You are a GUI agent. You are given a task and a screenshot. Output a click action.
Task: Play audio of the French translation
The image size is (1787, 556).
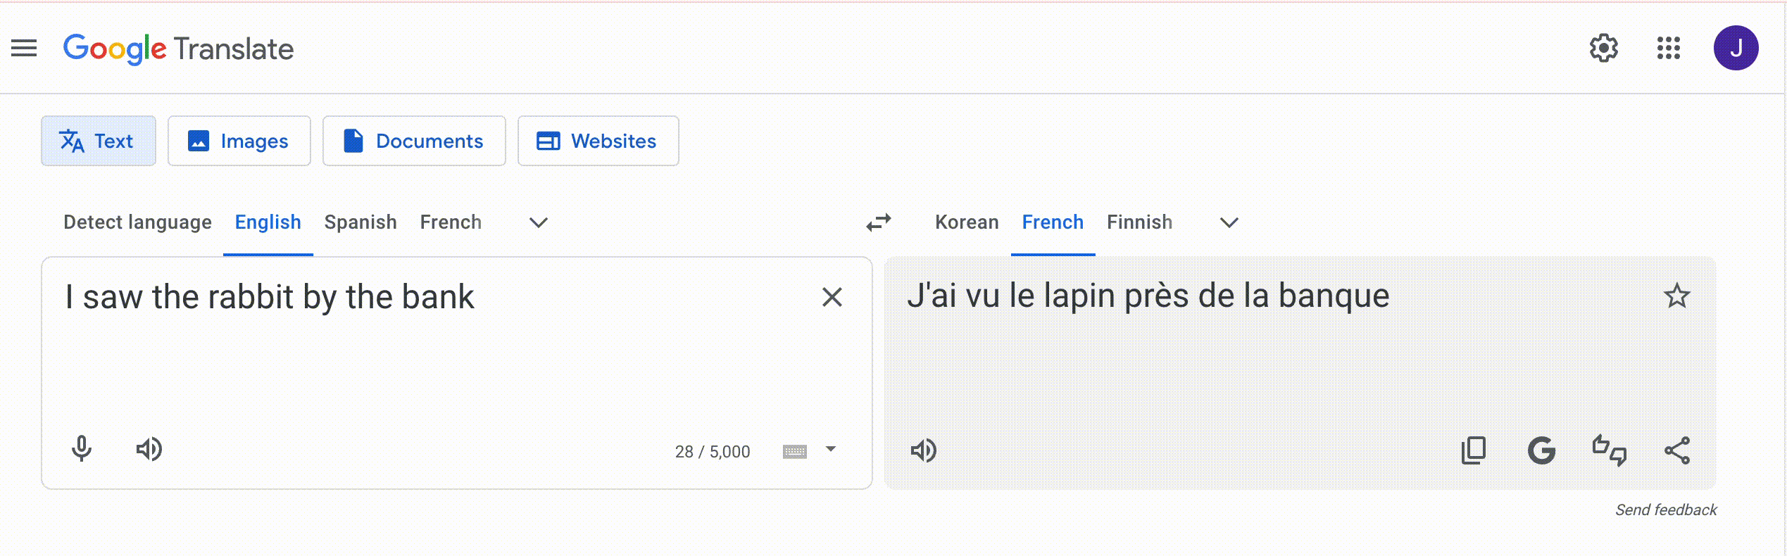[924, 450]
